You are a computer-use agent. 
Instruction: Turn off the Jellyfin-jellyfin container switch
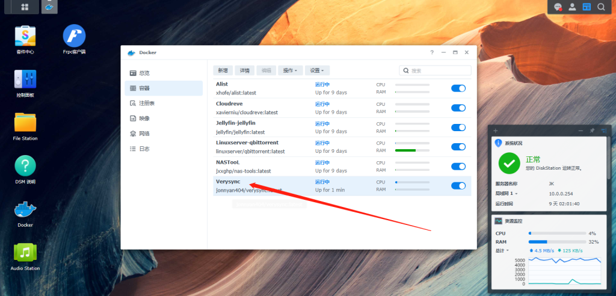click(x=458, y=128)
